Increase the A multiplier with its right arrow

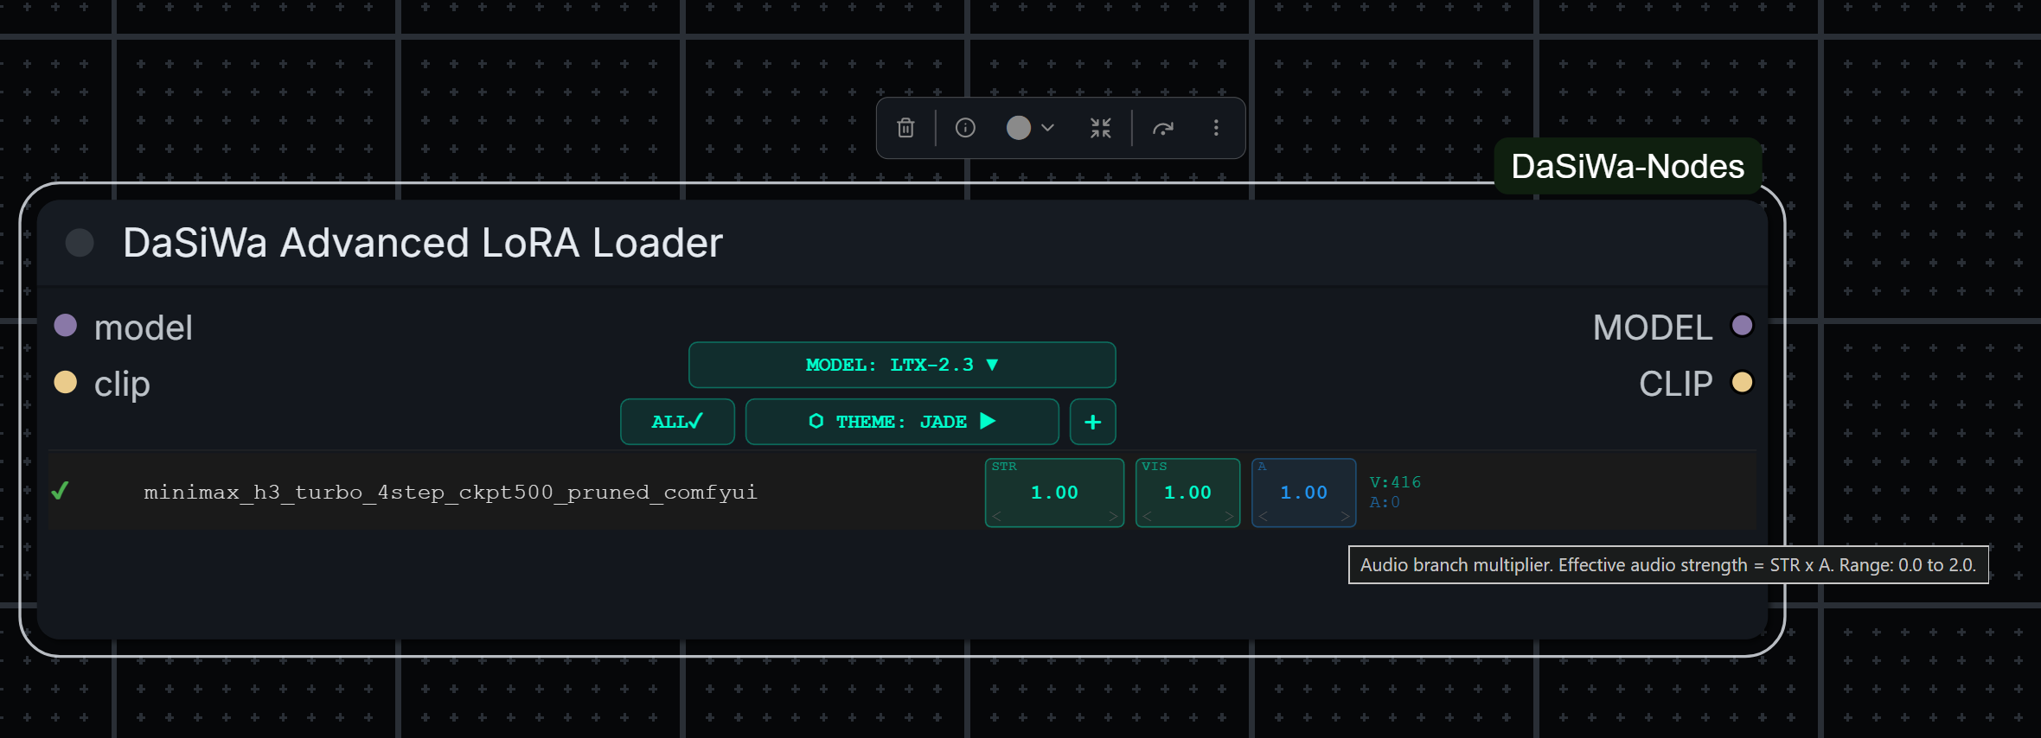(x=1345, y=517)
